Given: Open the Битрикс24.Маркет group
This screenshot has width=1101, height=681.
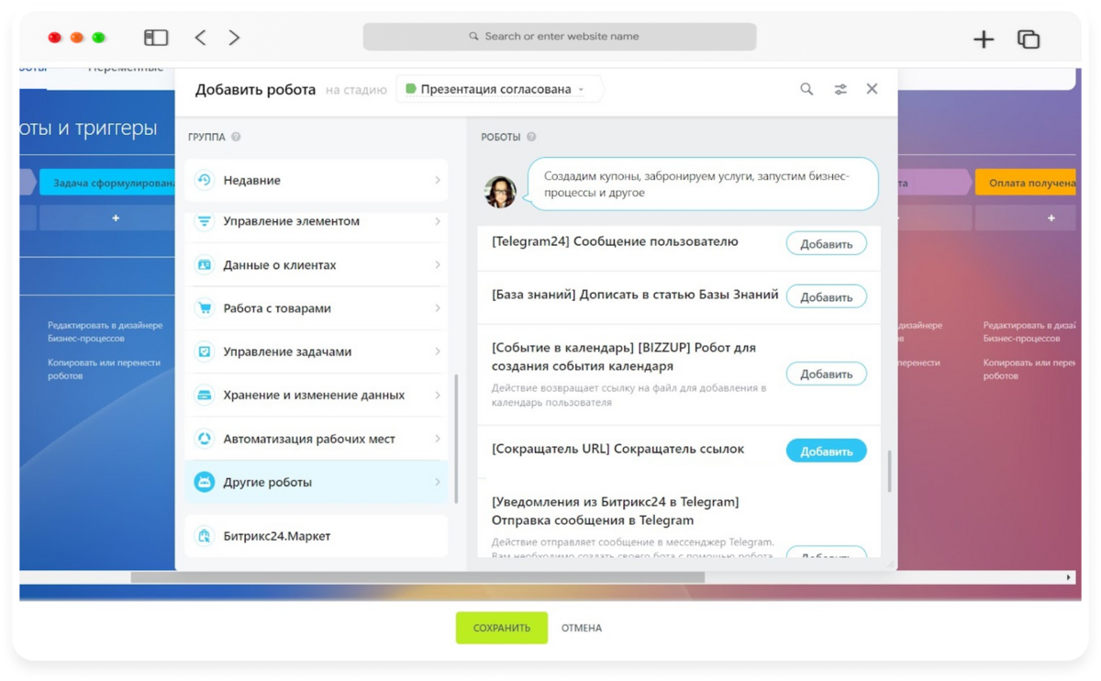Looking at the screenshot, I should pyautogui.click(x=317, y=536).
